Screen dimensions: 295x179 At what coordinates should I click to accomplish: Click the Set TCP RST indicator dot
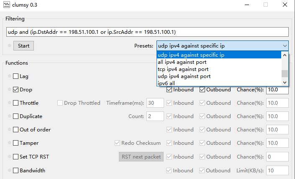9,157
